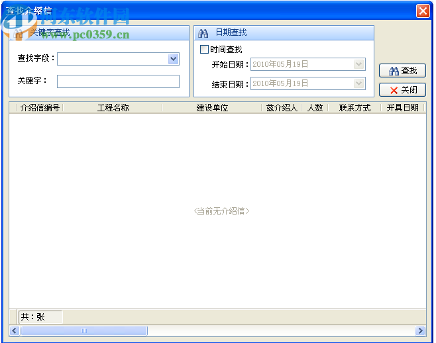Click the 查找 search button

tap(402, 71)
